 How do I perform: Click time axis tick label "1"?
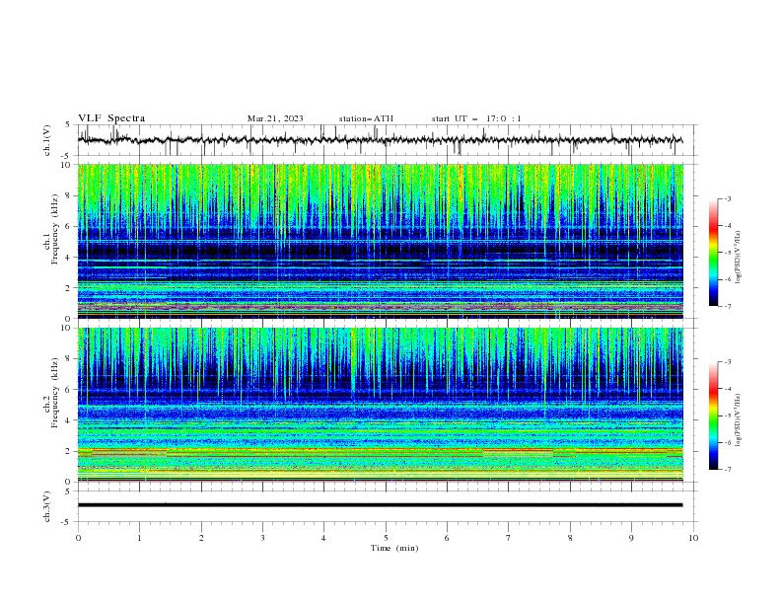click(x=139, y=538)
